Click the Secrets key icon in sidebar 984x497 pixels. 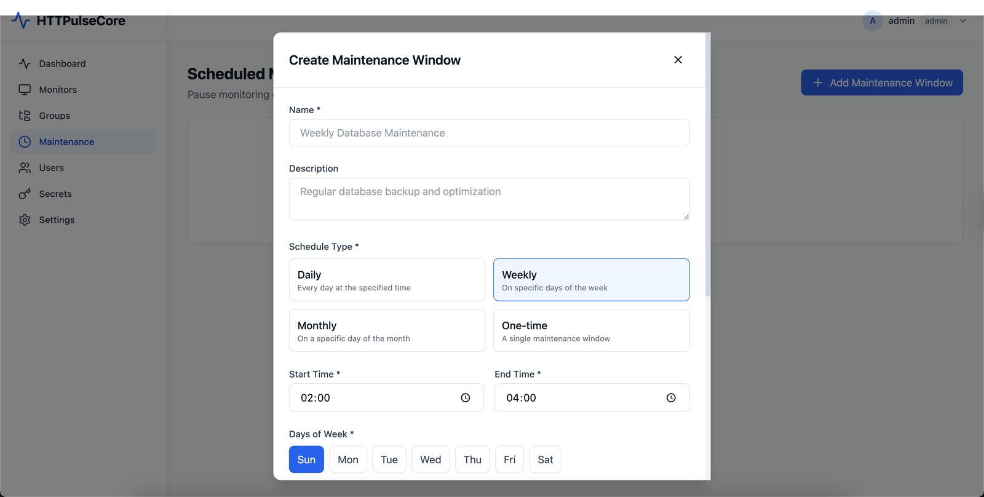[x=25, y=194]
